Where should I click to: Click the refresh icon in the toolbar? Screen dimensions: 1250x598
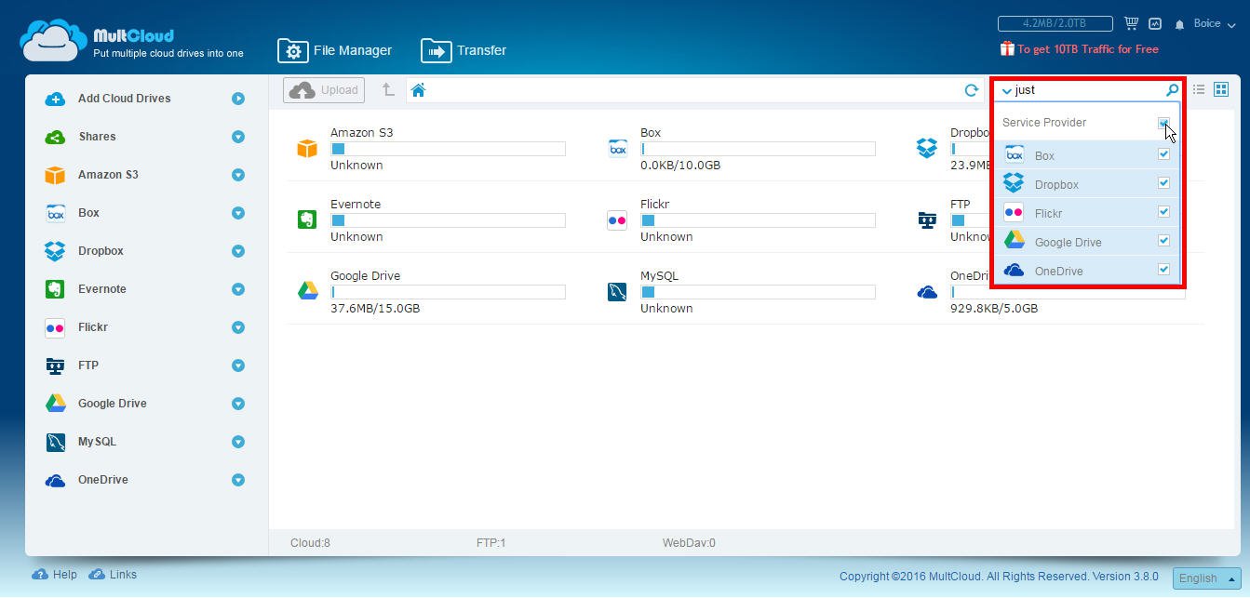coord(971,90)
